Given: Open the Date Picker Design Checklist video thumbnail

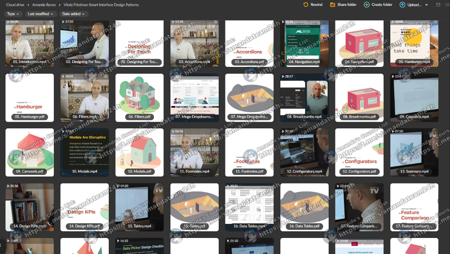Looking at the screenshot, I should click(x=139, y=246).
